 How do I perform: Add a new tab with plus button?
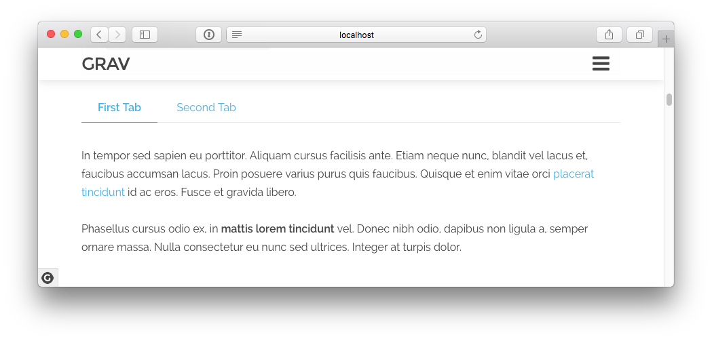click(x=666, y=39)
